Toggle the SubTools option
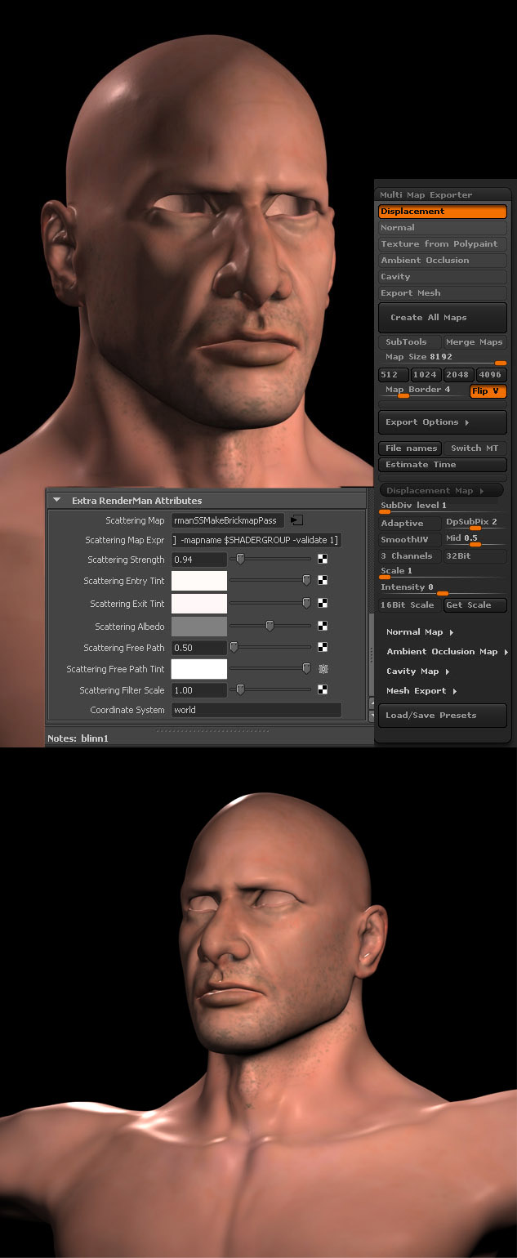The width and height of the screenshot is (517, 1258). pos(409,342)
